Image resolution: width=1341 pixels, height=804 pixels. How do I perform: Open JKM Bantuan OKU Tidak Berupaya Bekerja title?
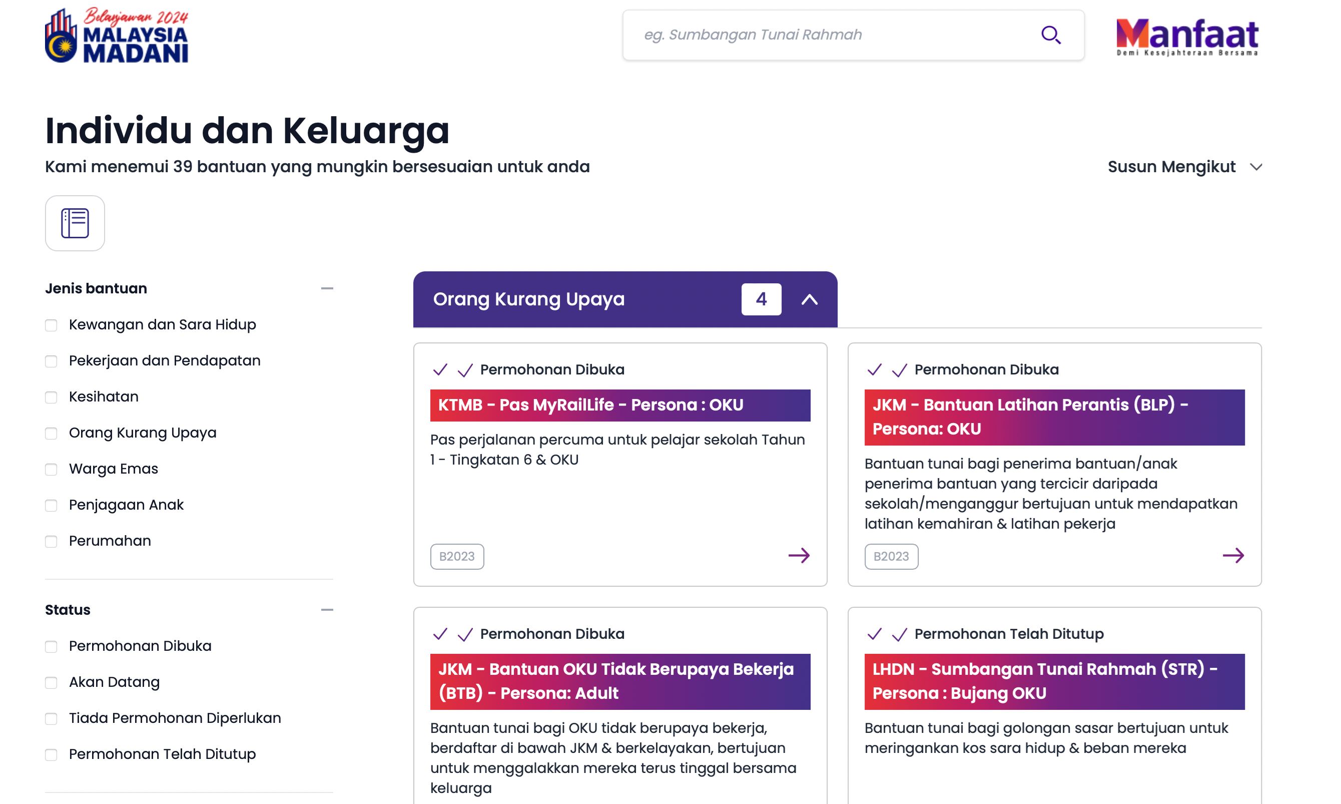(619, 681)
